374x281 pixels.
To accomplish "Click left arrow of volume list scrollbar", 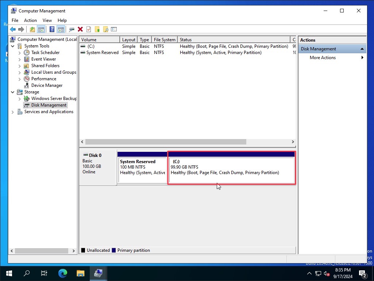I will (x=82, y=142).
